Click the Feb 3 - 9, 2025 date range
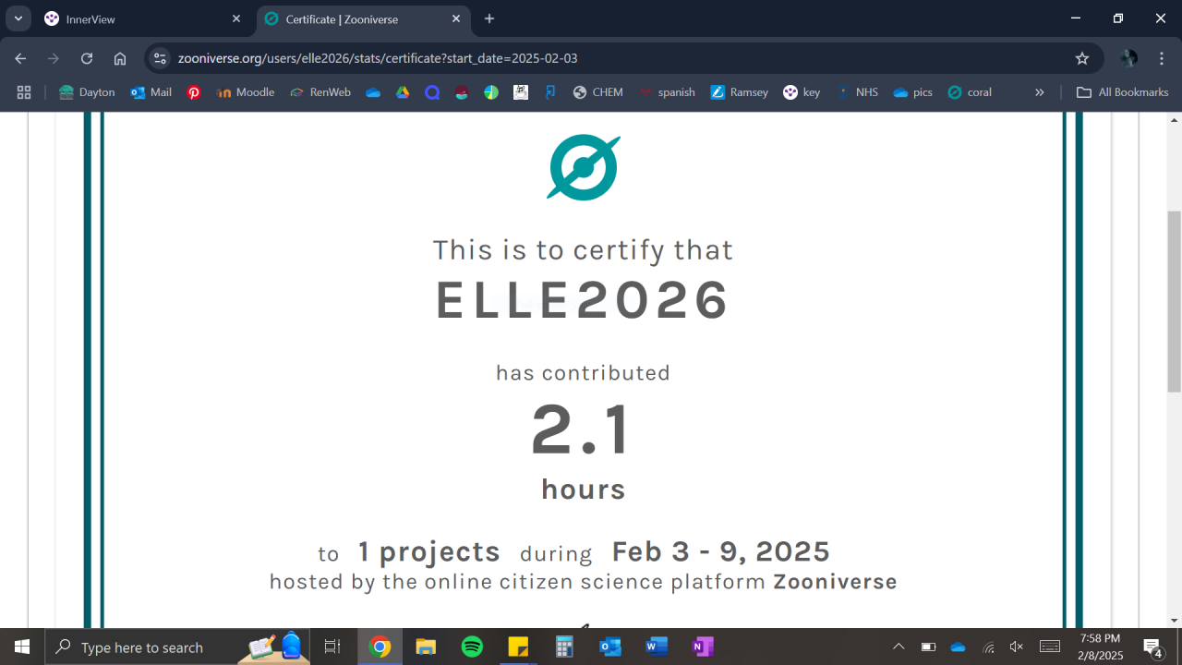The image size is (1182, 665). [x=720, y=552]
